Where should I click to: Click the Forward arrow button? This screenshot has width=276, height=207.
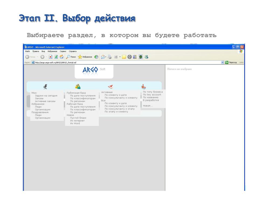point(42,57)
